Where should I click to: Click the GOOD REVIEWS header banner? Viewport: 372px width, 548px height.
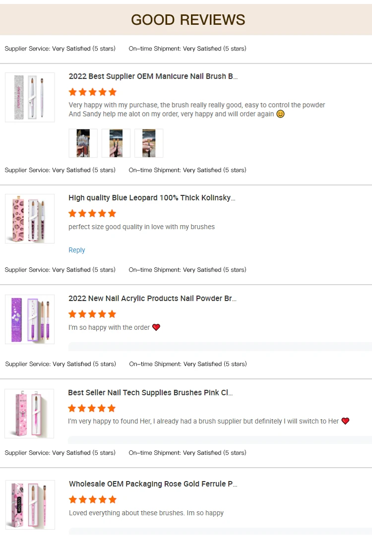tap(187, 20)
